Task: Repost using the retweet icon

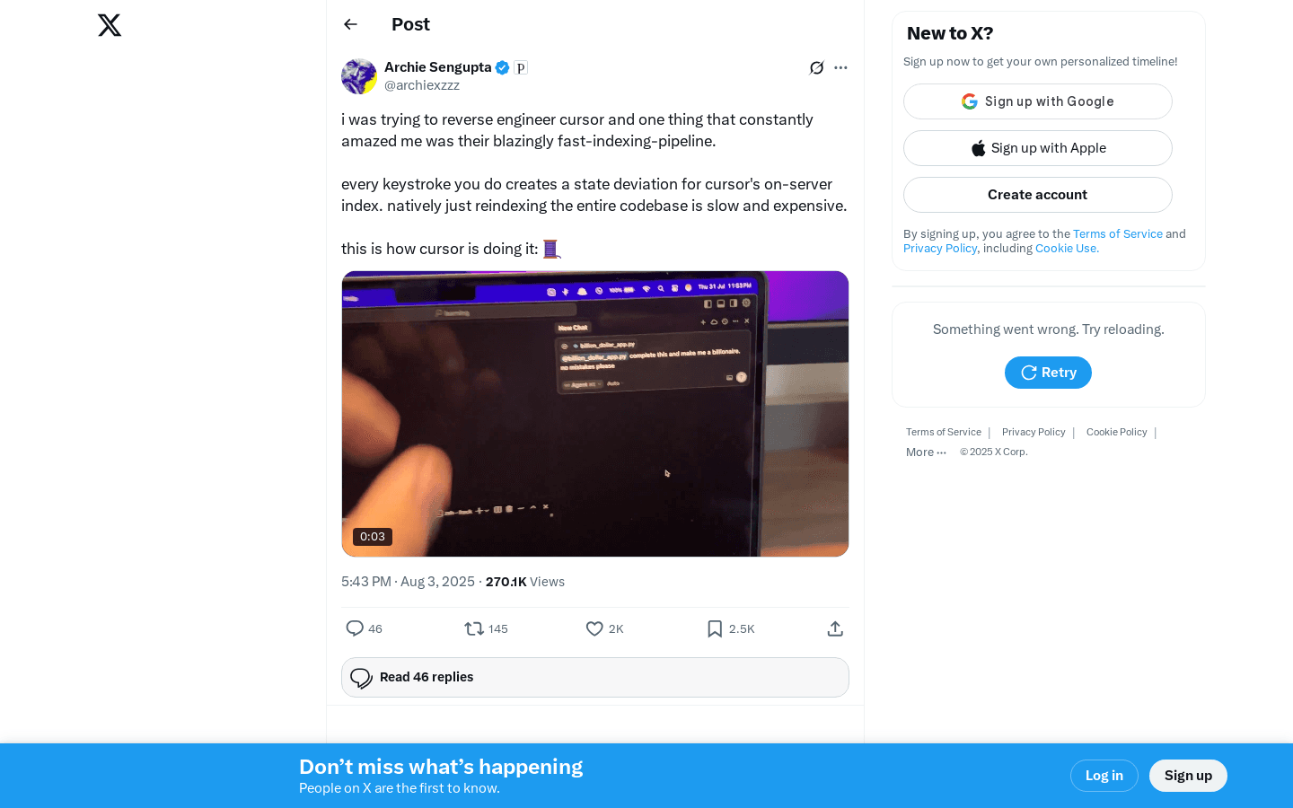Action: tap(474, 628)
